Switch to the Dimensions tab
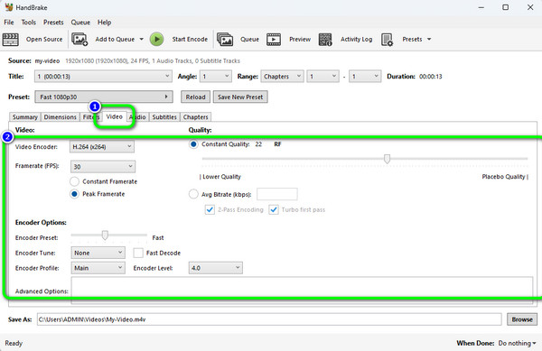 (x=61, y=117)
